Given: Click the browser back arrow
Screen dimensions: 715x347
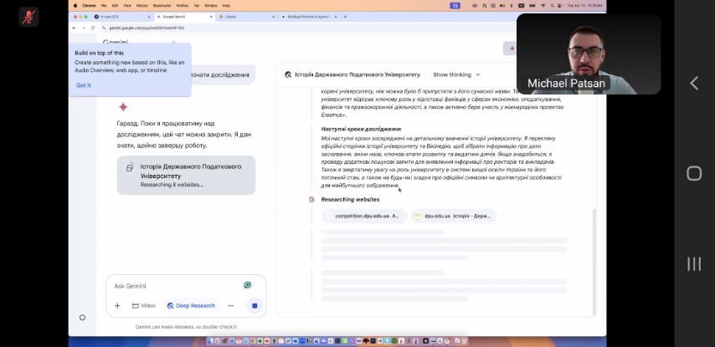Looking at the screenshot, I should point(74,28).
